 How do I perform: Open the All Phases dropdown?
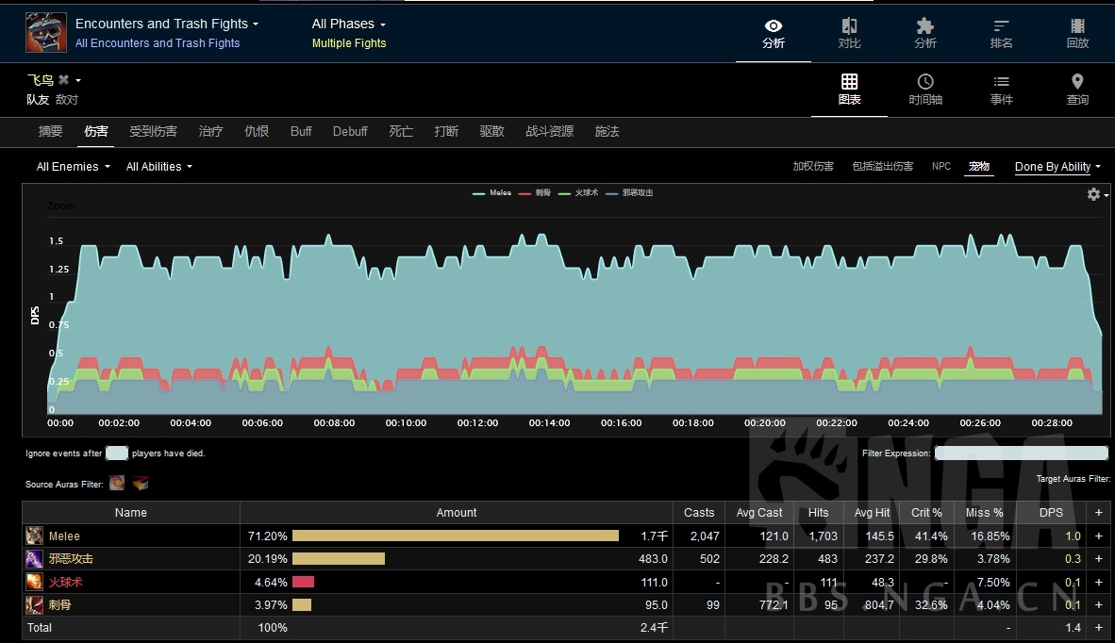348,24
